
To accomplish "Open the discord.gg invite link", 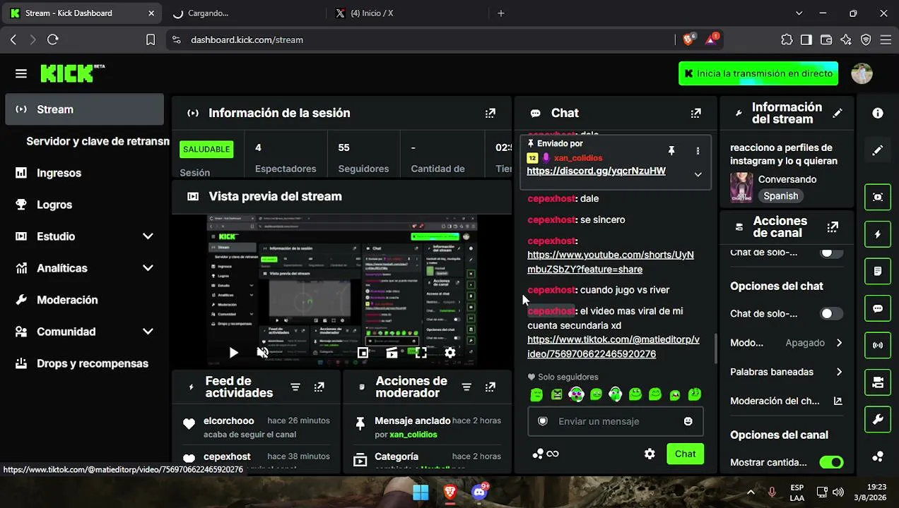I will point(596,171).
